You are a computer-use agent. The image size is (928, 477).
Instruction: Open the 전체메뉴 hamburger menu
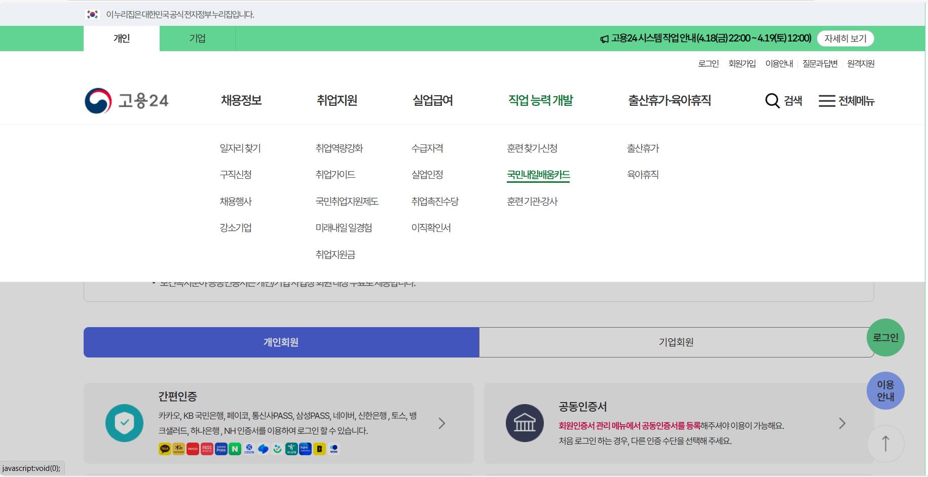click(846, 101)
